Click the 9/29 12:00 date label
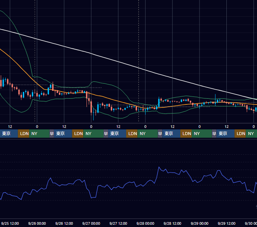The width and height of the screenshot is (257, 227). (x=226, y=224)
